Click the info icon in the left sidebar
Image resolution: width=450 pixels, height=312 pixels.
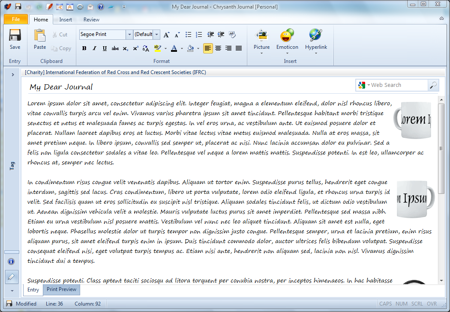click(11, 261)
